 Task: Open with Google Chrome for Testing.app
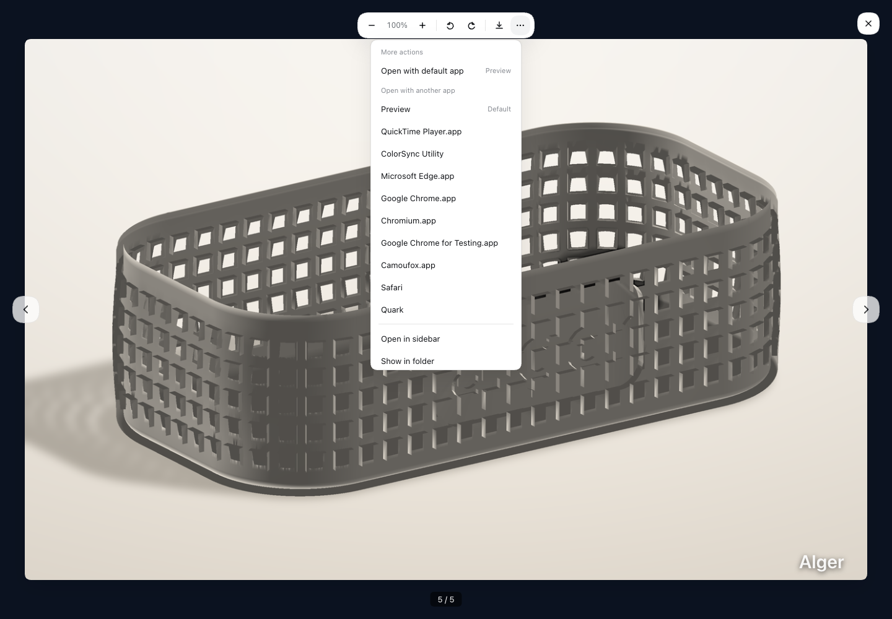point(446,243)
